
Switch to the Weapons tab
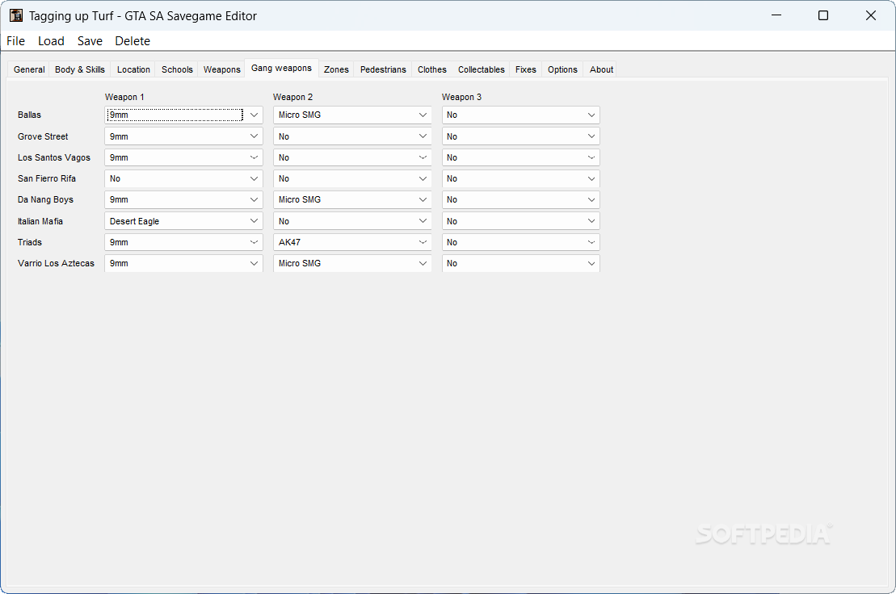[x=221, y=69]
